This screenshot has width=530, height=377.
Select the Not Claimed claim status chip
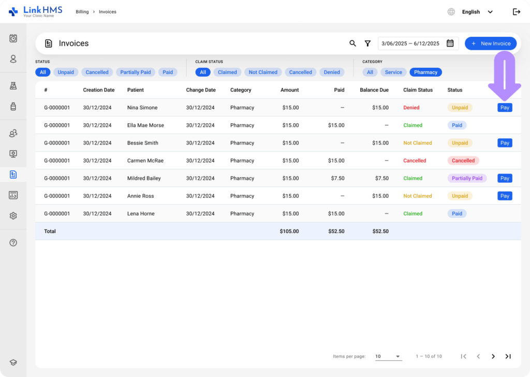pyautogui.click(x=263, y=72)
